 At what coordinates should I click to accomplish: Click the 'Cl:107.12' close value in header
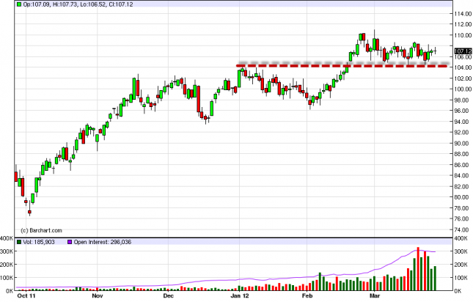(x=120, y=4)
